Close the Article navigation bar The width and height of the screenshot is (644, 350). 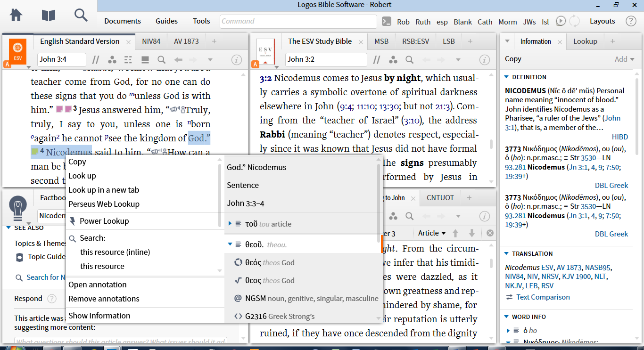(490, 233)
